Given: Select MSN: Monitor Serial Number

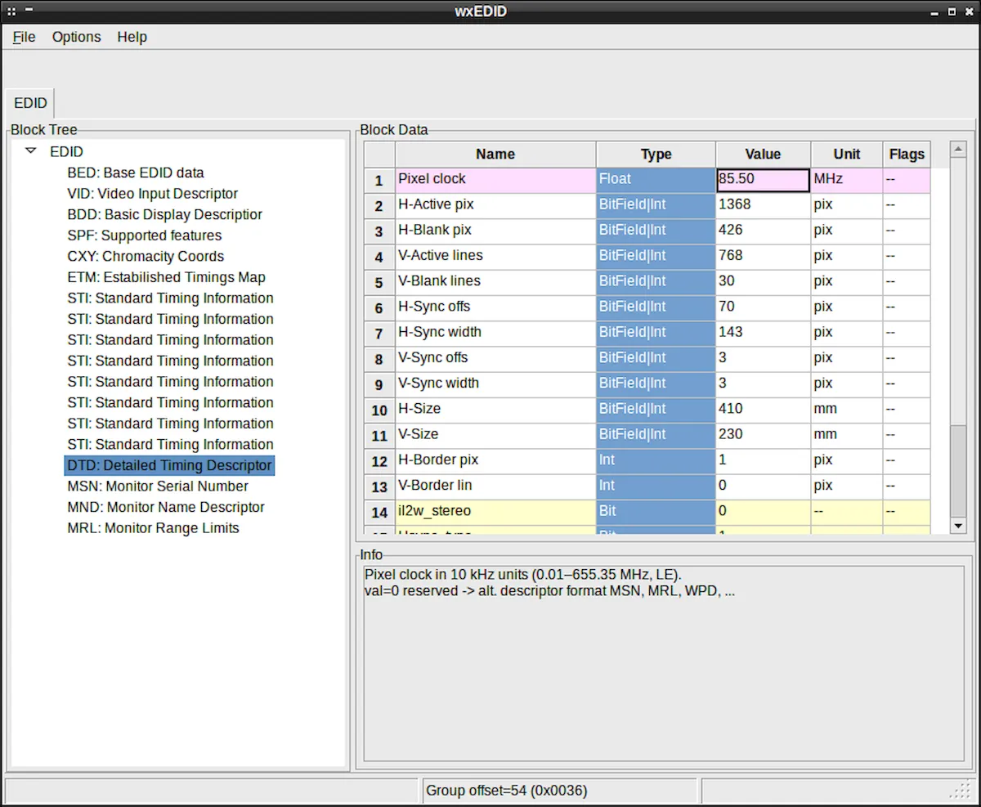Looking at the screenshot, I should pos(158,486).
